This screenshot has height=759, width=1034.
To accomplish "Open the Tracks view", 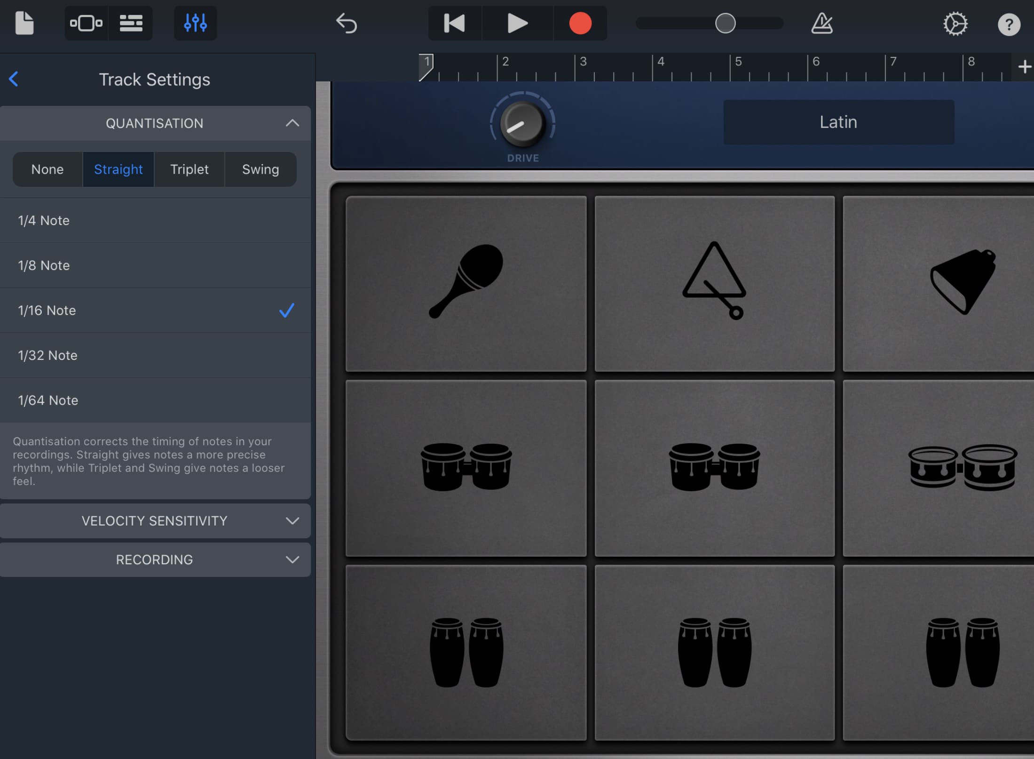I will click(131, 23).
